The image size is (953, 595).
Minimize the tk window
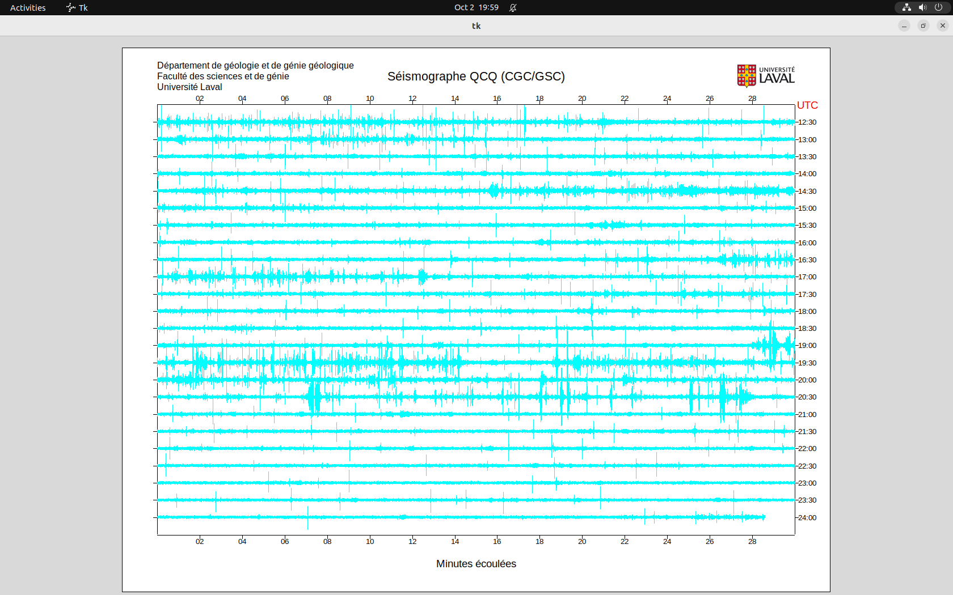pos(904,25)
